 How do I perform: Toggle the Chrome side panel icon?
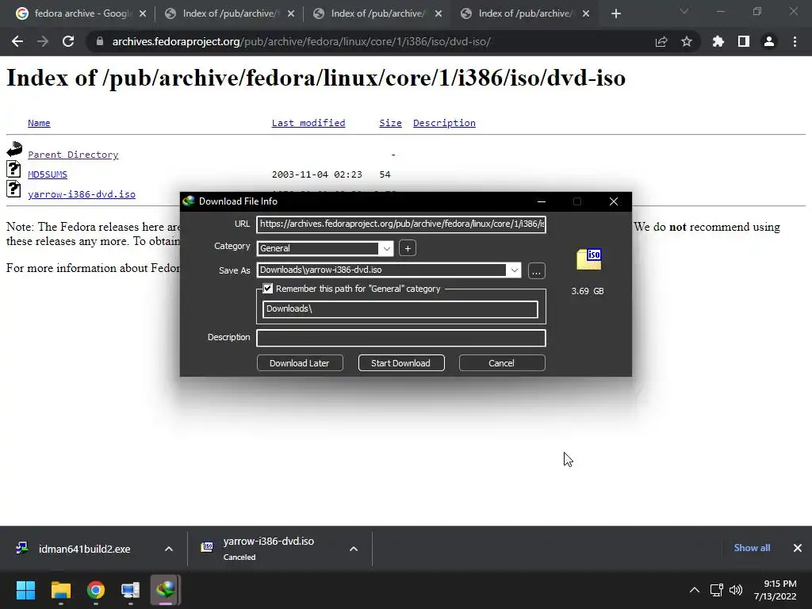coord(744,41)
